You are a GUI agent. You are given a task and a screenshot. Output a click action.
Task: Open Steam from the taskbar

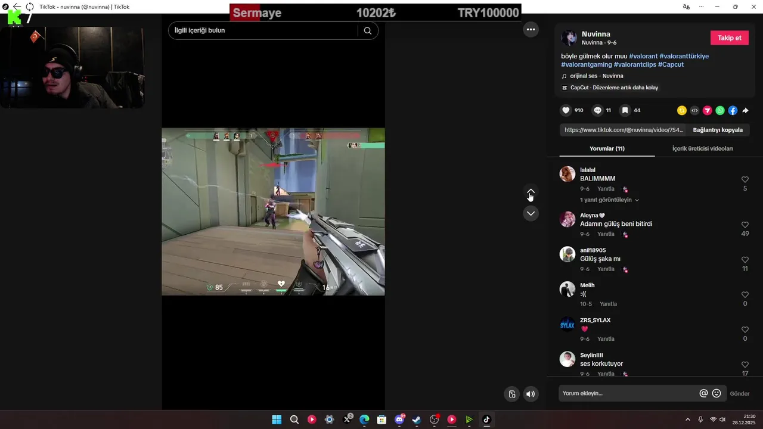[x=417, y=419]
